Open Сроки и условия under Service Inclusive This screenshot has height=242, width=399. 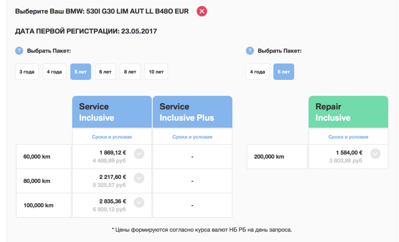pyautogui.click(x=112, y=137)
